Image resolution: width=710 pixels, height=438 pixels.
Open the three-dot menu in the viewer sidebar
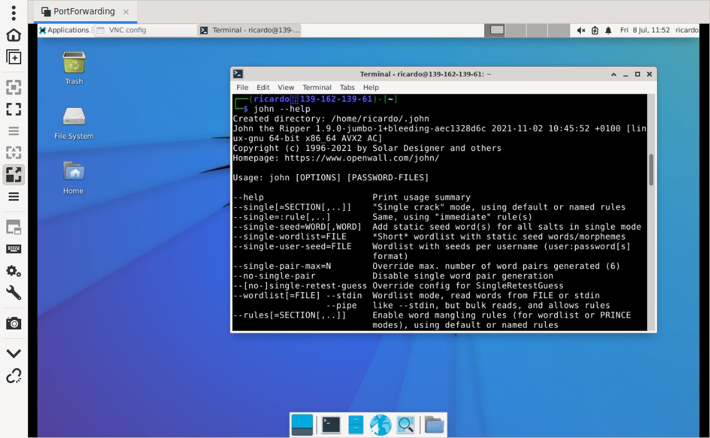pos(14,12)
